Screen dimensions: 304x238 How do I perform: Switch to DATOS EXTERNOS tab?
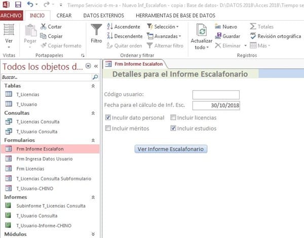pos(103,16)
